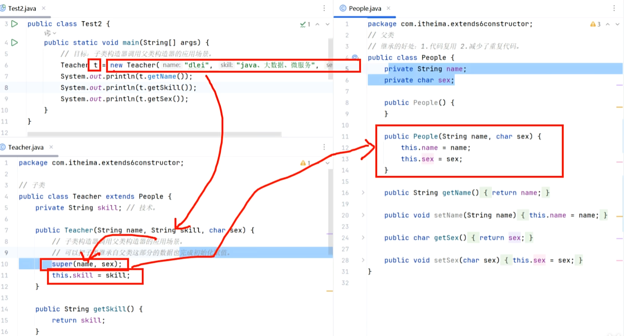Click folded body '{ this.sex = sex; }'
Viewport: 624px width, 336px height.
pyautogui.click(x=543, y=260)
